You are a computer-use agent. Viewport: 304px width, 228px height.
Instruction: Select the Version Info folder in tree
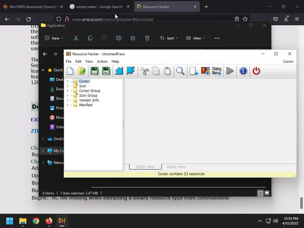(89, 100)
